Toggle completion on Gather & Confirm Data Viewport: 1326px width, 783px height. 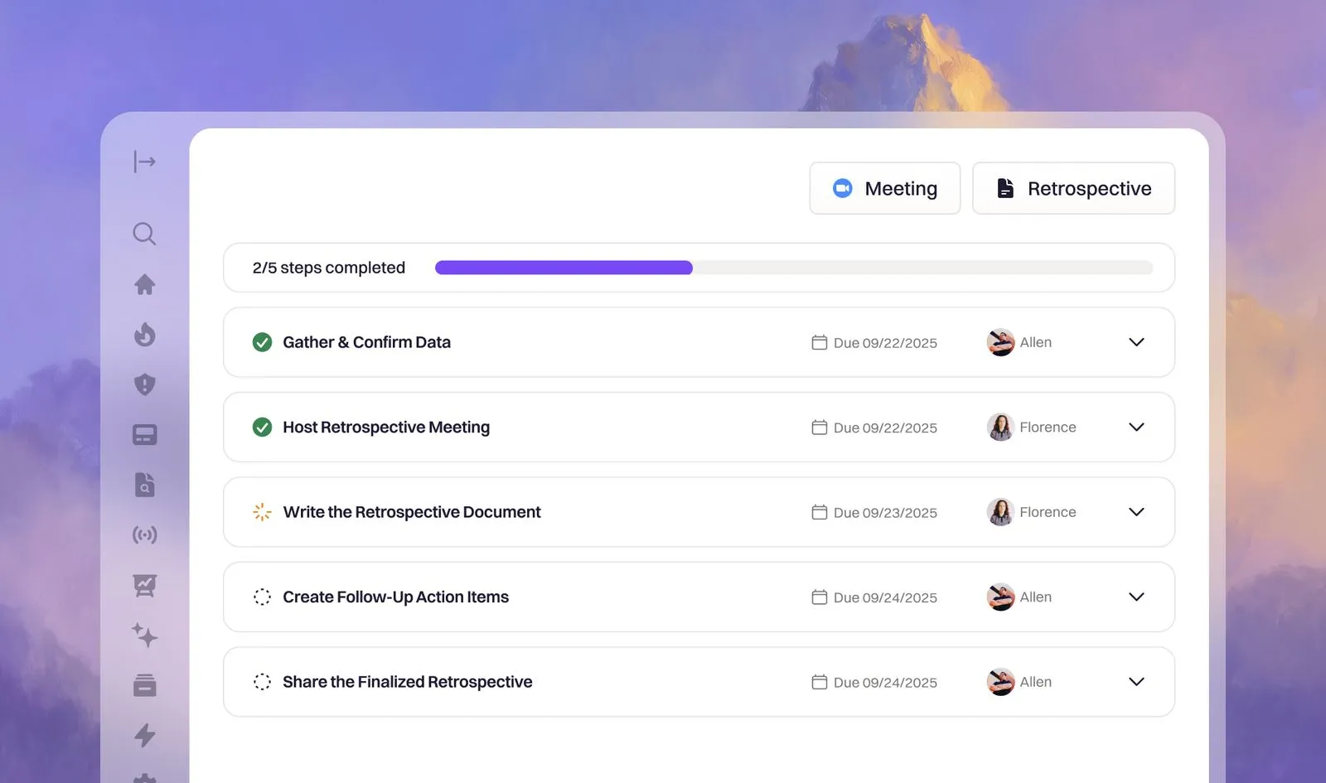(262, 342)
